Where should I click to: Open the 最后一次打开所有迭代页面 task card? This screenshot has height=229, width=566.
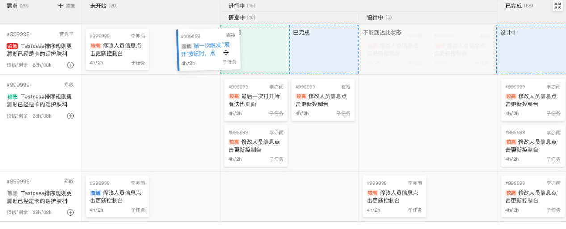click(256, 100)
